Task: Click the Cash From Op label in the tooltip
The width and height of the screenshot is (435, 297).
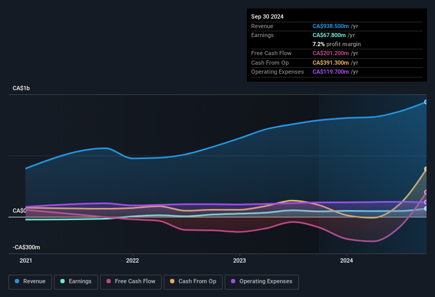Action: click(270, 63)
